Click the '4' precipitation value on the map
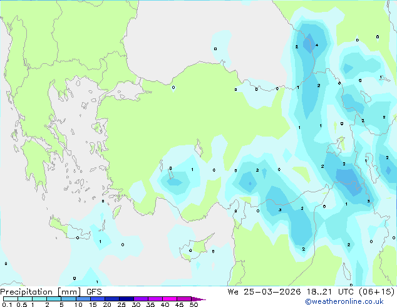Viewport: 397px width, 307px height. pyautogui.click(x=317, y=45)
